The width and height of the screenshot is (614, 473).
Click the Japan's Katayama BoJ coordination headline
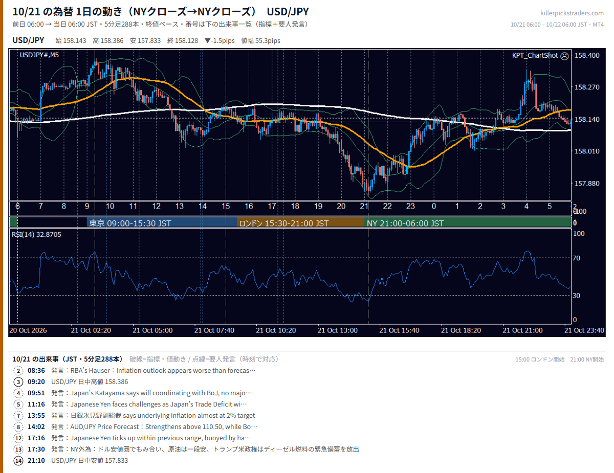[151, 393]
